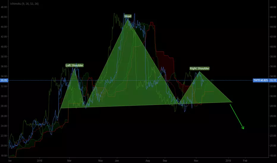Click the TWTR 60.82% price tag
The image size is (277, 163).
click(x=261, y=80)
